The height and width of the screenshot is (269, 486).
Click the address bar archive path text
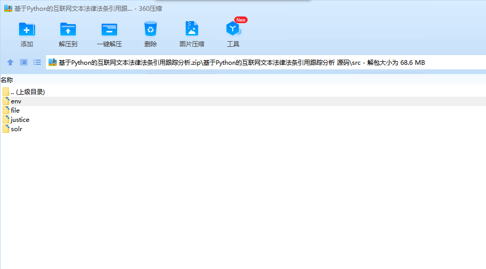(241, 63)
